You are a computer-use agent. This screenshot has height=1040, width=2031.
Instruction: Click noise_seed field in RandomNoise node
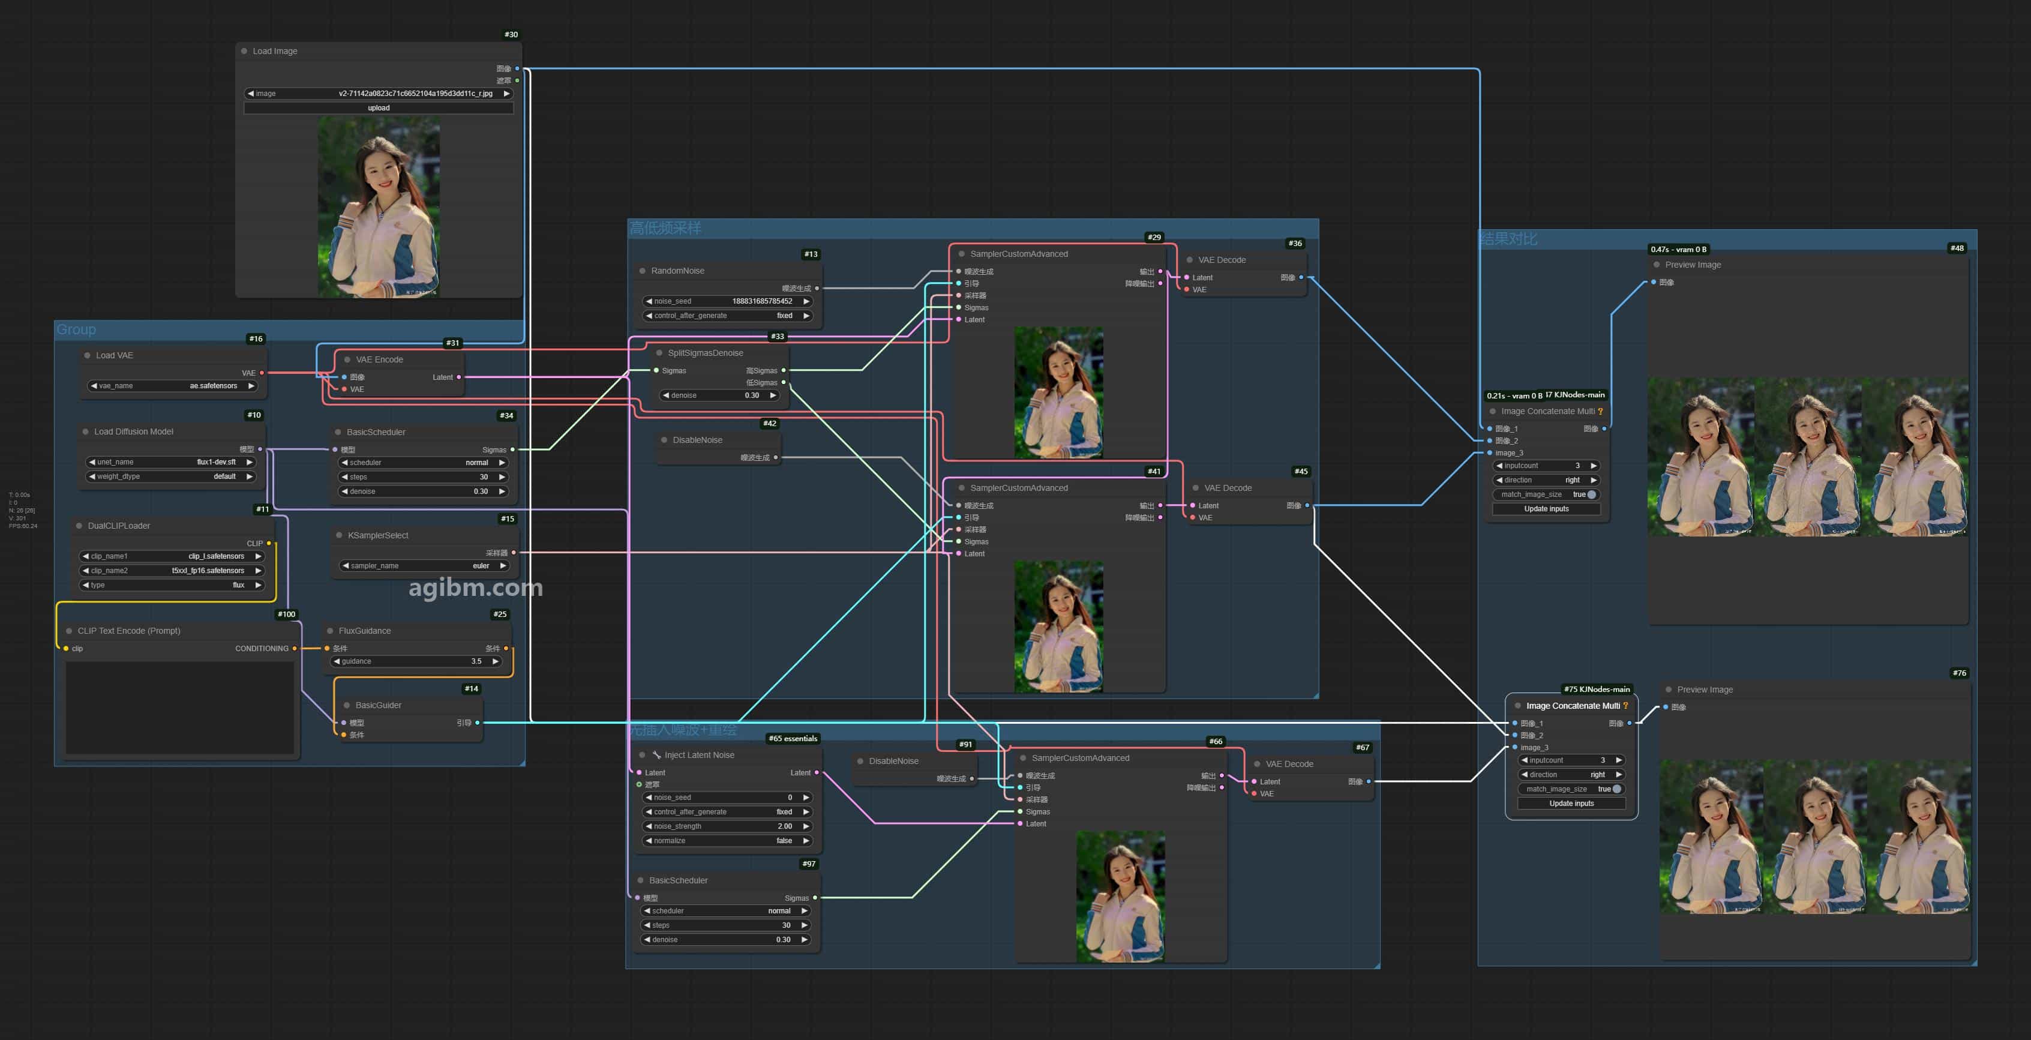tap(727, 301)
